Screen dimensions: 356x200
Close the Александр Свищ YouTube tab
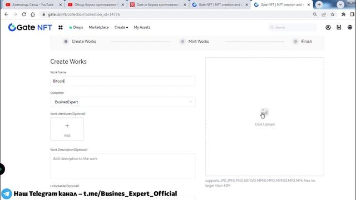click(x=61, y=4)
